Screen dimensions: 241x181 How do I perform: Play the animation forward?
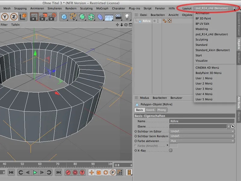tap(35, 172)
